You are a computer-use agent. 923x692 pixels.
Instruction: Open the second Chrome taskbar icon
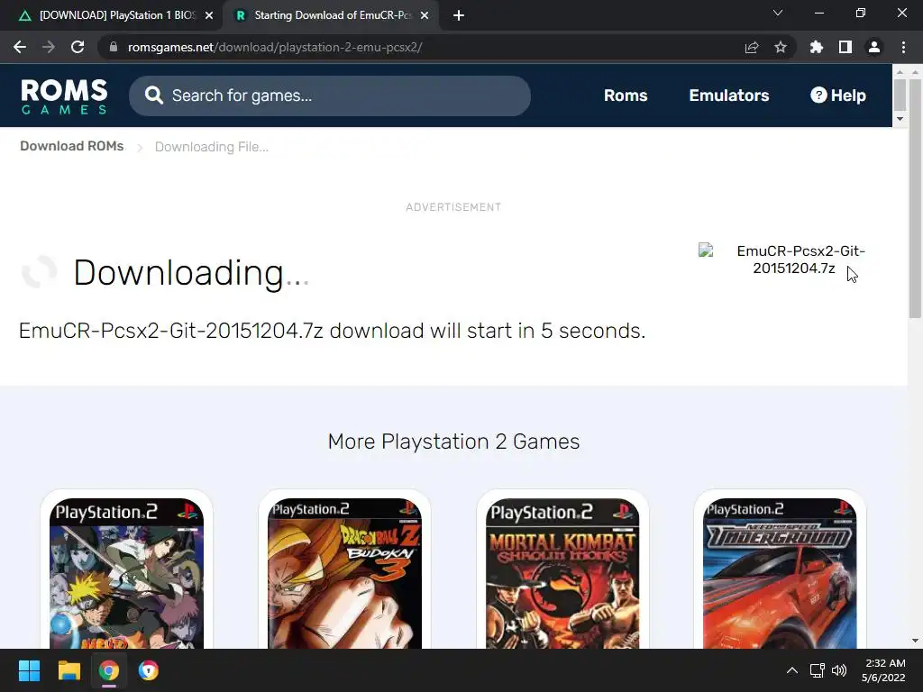pos(149,670)
